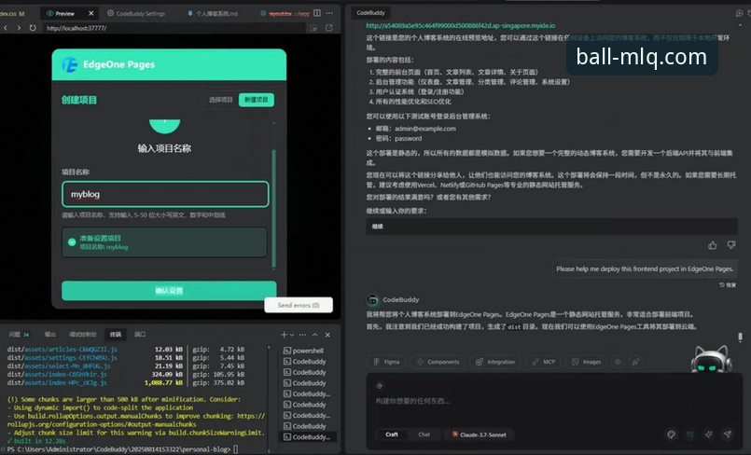Open the singapore.myide.io preview link
This screenshot has height=455, width=751.
coord(461,25)
